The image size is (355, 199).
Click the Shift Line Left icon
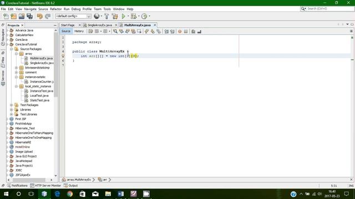point(166,32)
